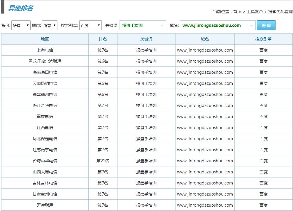This screenshot has width=293, height=211.
Task: Click the domain cell in 台湾中华电信 row
Action: (x=205, y=161)
